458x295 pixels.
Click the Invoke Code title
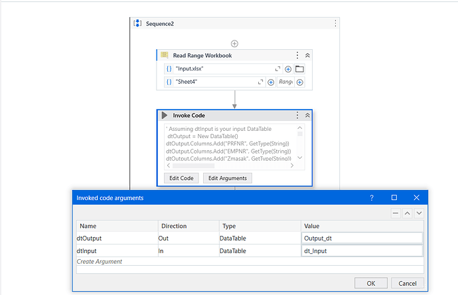(x=189, y=116)
